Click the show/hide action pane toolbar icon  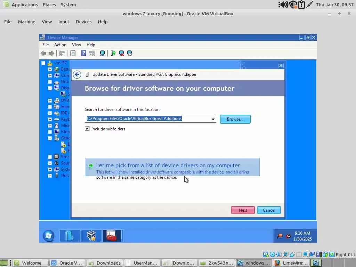click(x=92, y=53)
